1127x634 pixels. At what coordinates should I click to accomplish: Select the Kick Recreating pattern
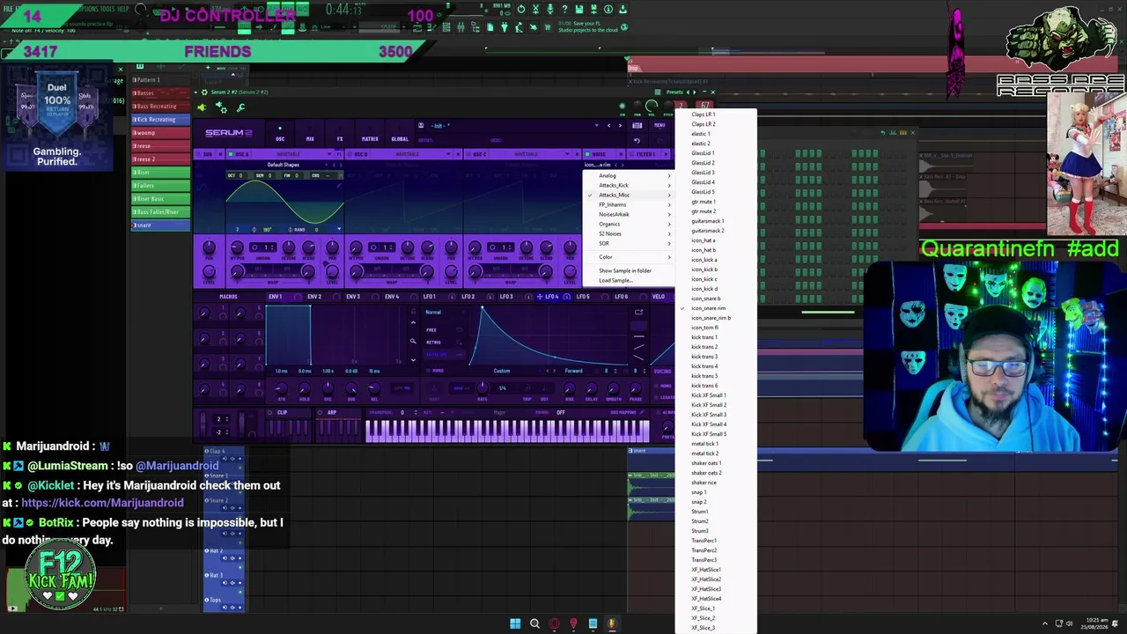click(161, 119)
